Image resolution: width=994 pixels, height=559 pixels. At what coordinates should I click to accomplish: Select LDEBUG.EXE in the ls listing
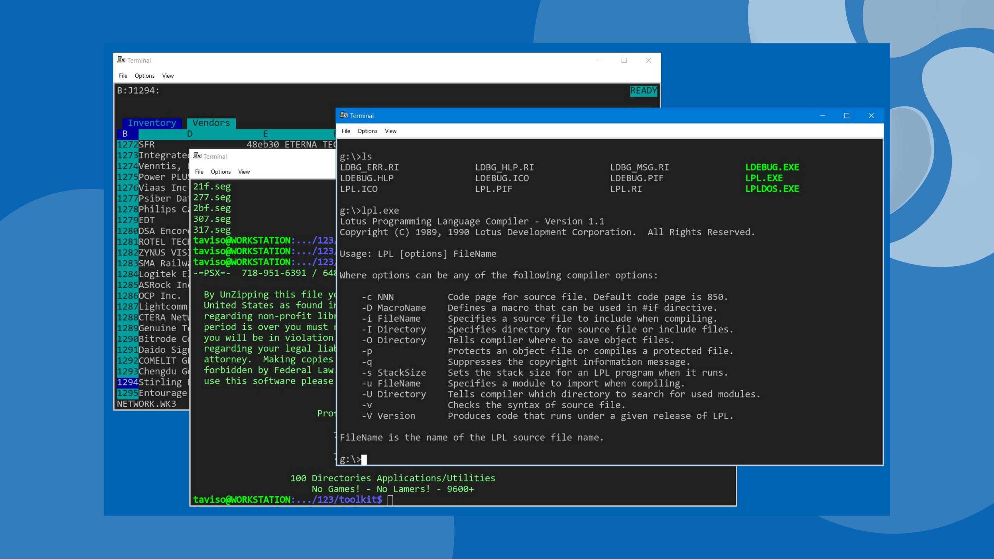pyautogui.click(x=772, y=167)
